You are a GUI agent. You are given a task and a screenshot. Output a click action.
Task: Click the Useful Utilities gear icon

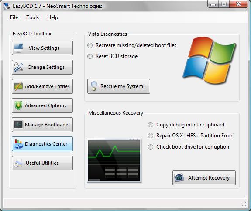(x=18, y=163)
